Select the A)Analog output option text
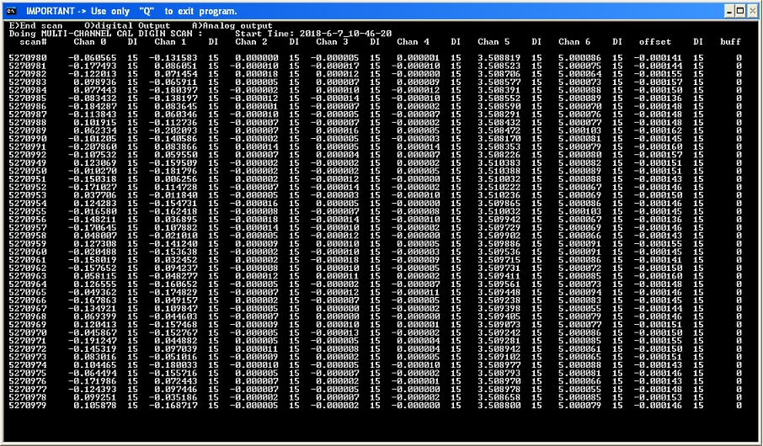763x446 pixels. pos(232,26)
